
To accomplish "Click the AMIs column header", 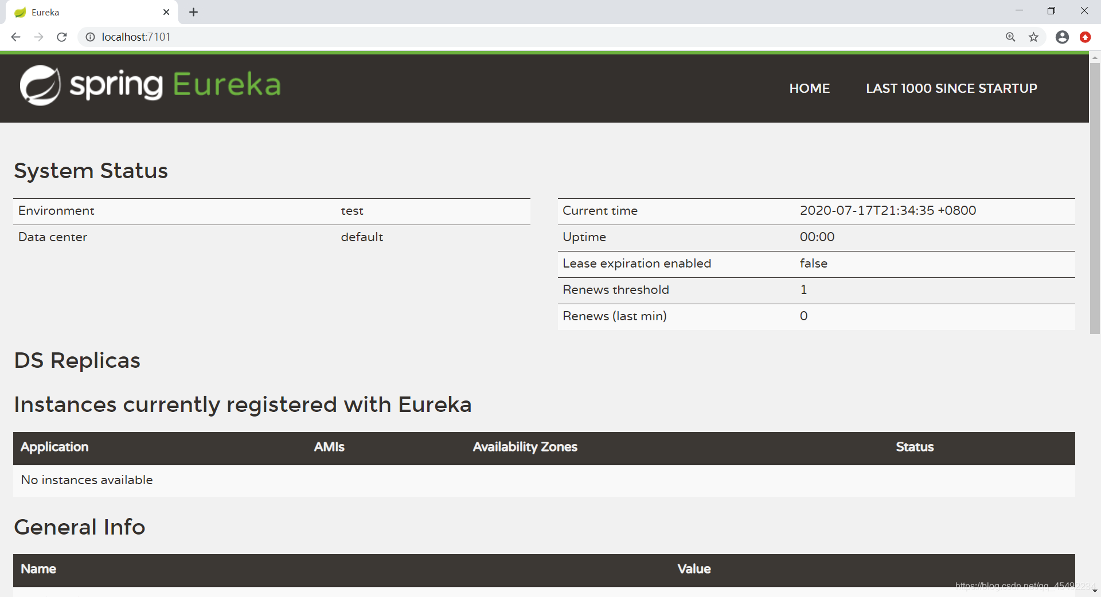I will point(329,447).
